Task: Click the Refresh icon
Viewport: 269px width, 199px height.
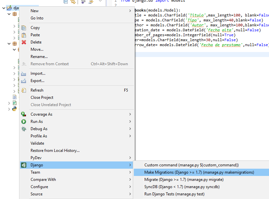Action: click(24, 90)
